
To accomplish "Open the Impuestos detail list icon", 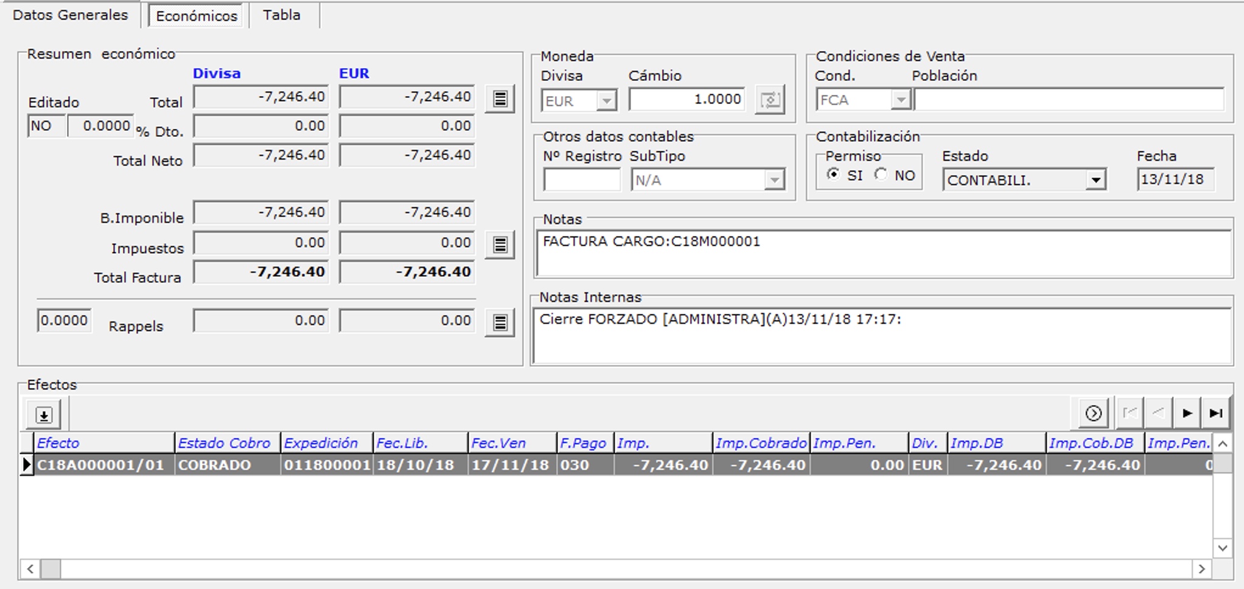I will pyautogui.click(x=500, y=245).
